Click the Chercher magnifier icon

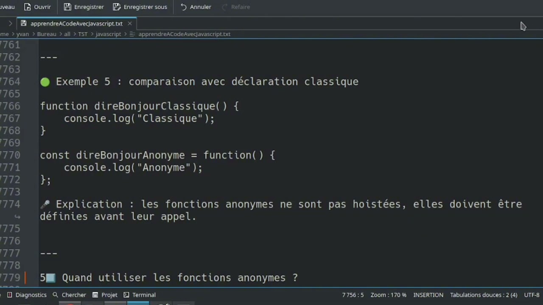tap(55, 295)
